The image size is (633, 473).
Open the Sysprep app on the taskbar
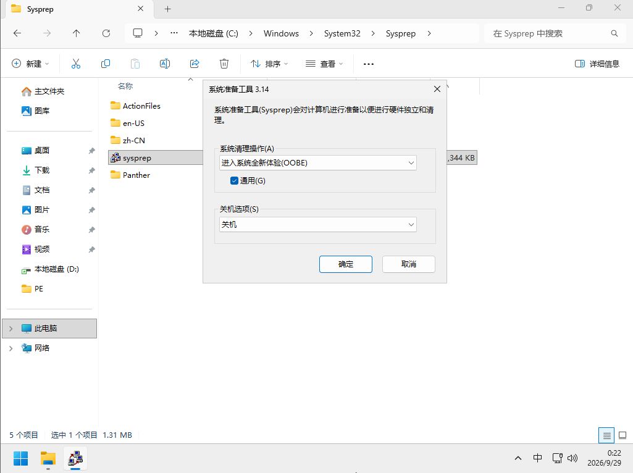75,458
